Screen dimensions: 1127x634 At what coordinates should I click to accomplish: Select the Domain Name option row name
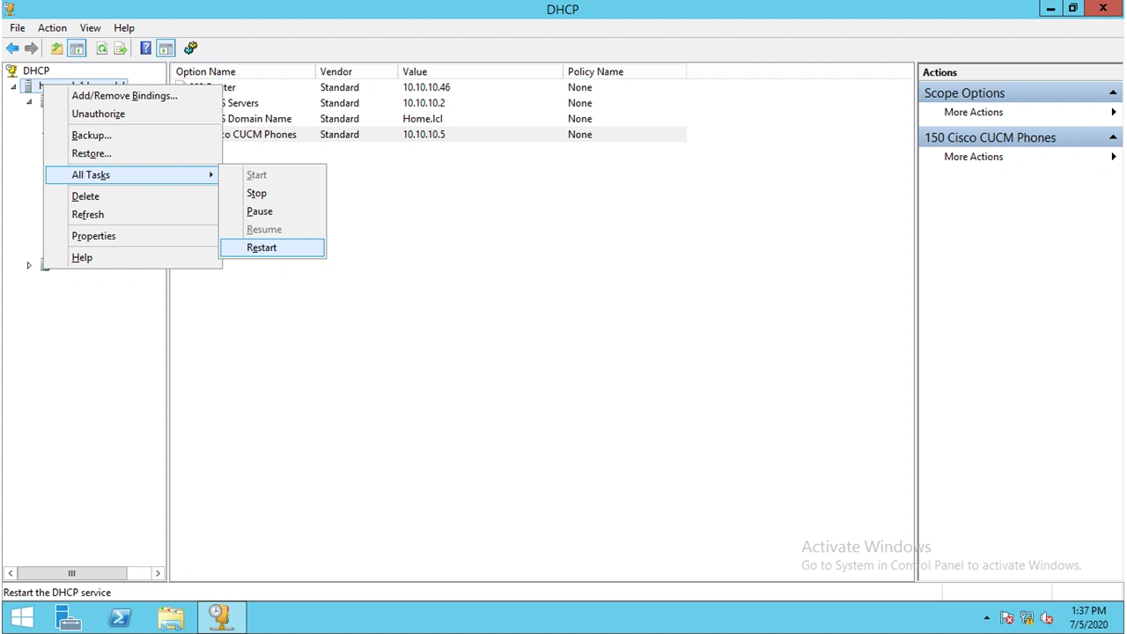(256, 119)
